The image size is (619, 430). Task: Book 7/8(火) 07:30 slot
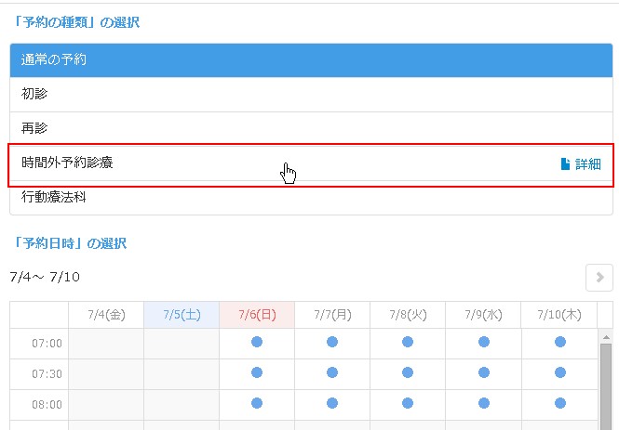coord(408,372)
